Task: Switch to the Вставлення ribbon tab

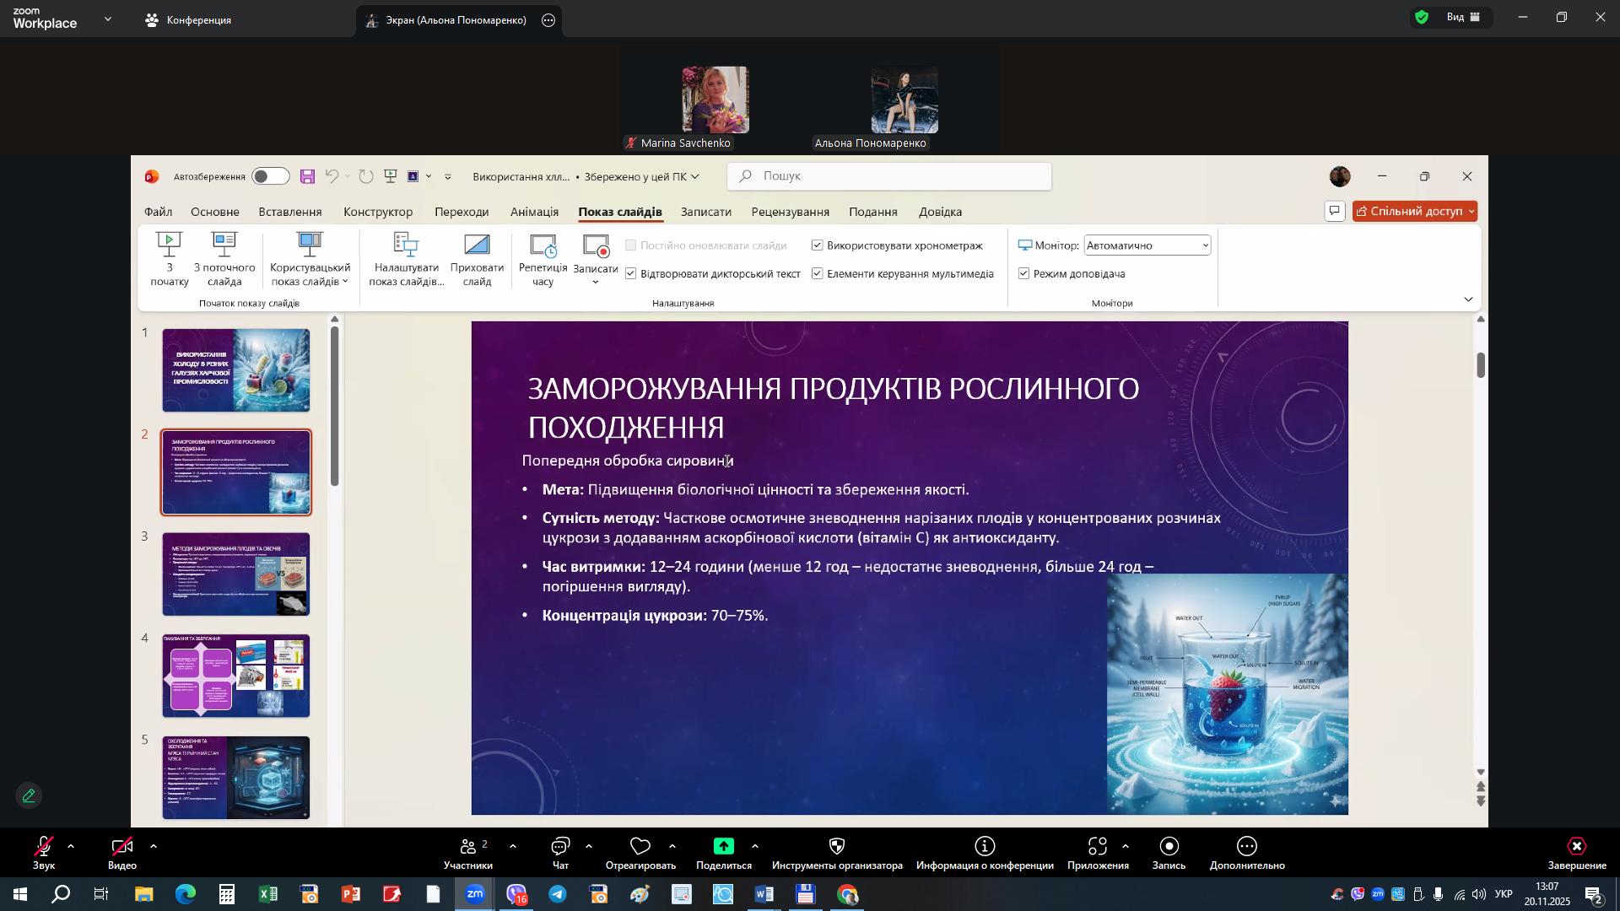Action: [290, 212]
